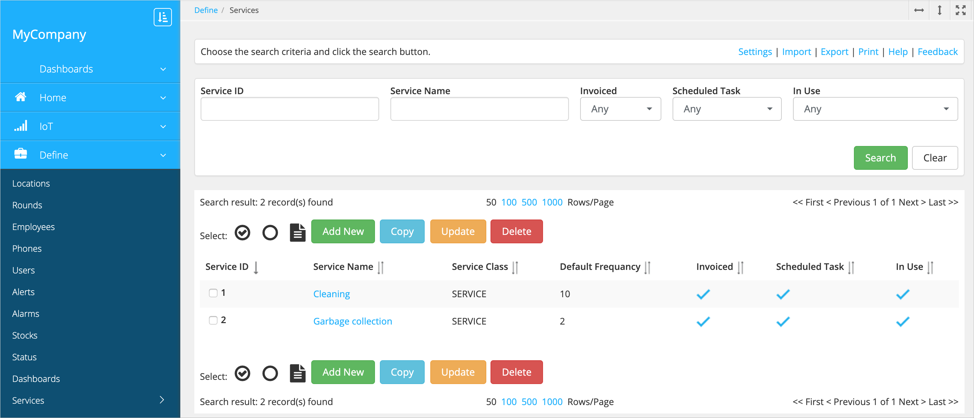The height and width of the screenshot is (418, 974).
Task: Expand the IoT sidebar menu
Action: 90,126
